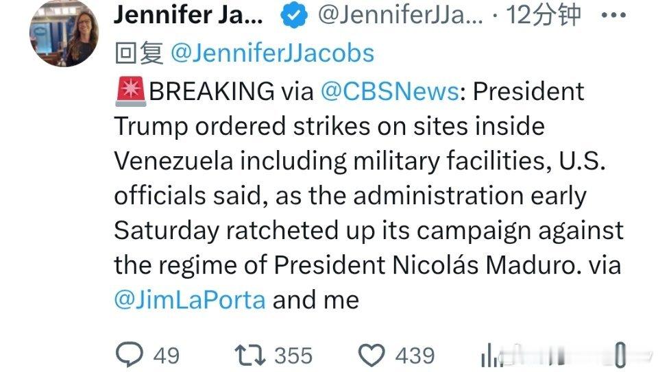Open the @JenniferJJacobs mention after 回复
This screenshot has height=372, width=658.
(x=271, y=53)
